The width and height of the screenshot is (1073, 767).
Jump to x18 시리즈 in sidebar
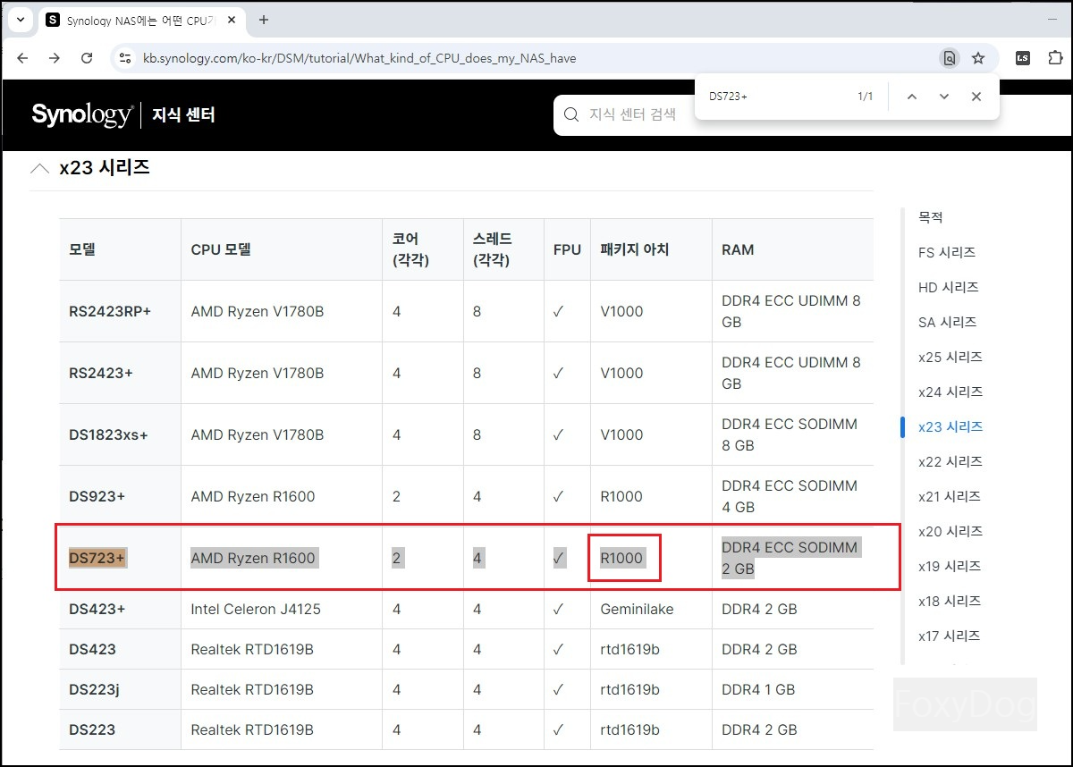950,601
